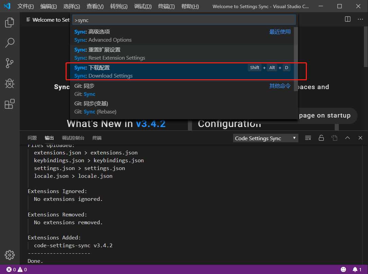The image size is (368, 274).
Task: Open the Manage gear icon
Action: (10, 255)
